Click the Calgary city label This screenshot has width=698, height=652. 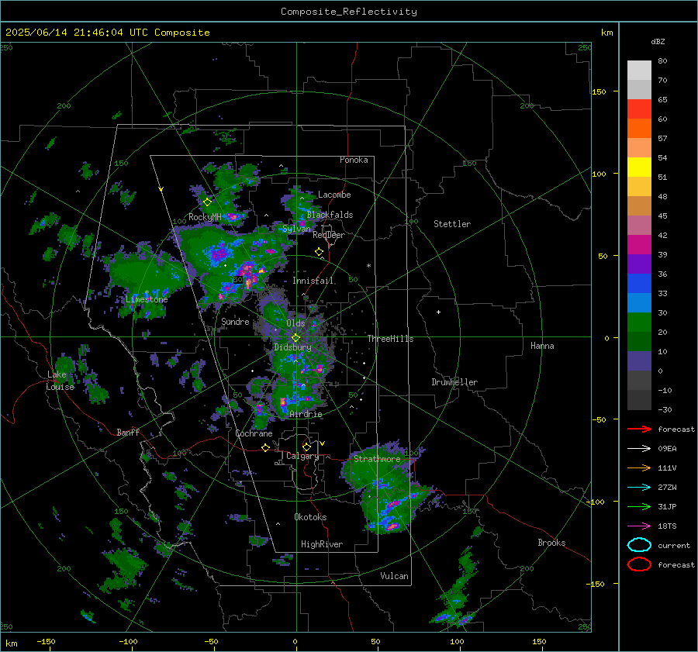pyautogui.click(x=302, y=456)
